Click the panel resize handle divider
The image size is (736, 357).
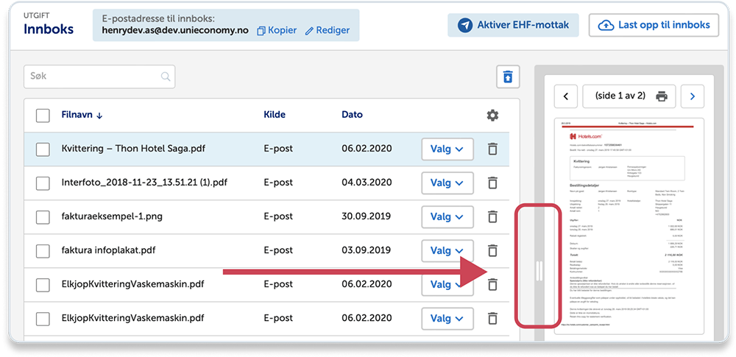[x=539, y=270]
